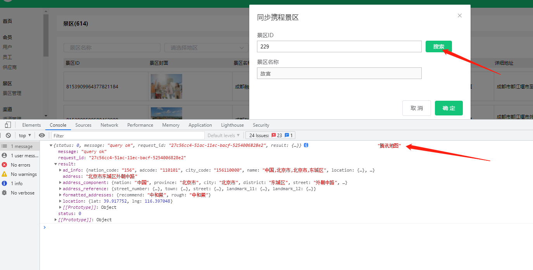Image resolution: width=533 pixels, height=270 pixels.
Task: Open 用户 in the left sidebar
Action: 7,47
